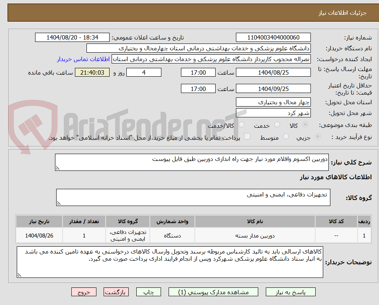
Task: Select the خدمت radio option
Action: pos(277,125)
